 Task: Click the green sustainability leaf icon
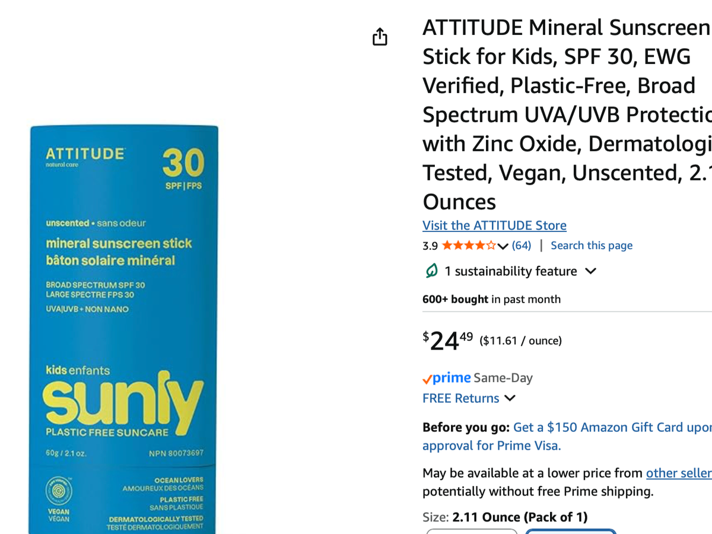(431, 271)
